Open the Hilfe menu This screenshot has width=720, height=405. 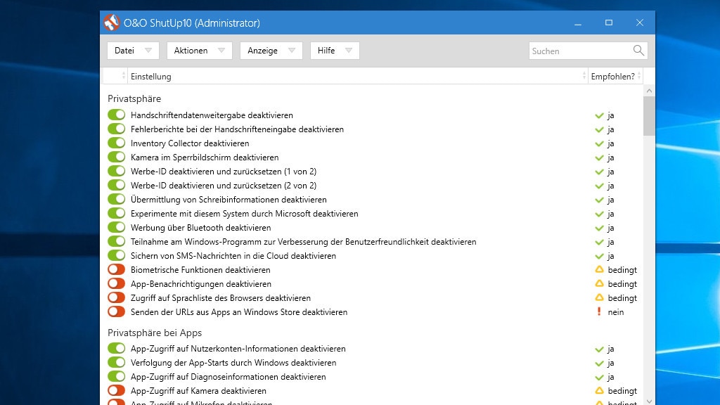[x=334, y=51]
